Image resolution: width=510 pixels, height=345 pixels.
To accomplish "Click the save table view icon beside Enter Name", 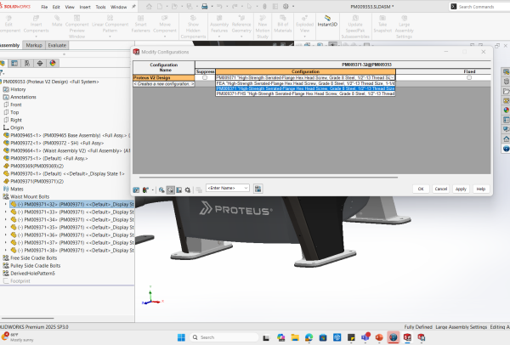I will click(x=258, y=189).
